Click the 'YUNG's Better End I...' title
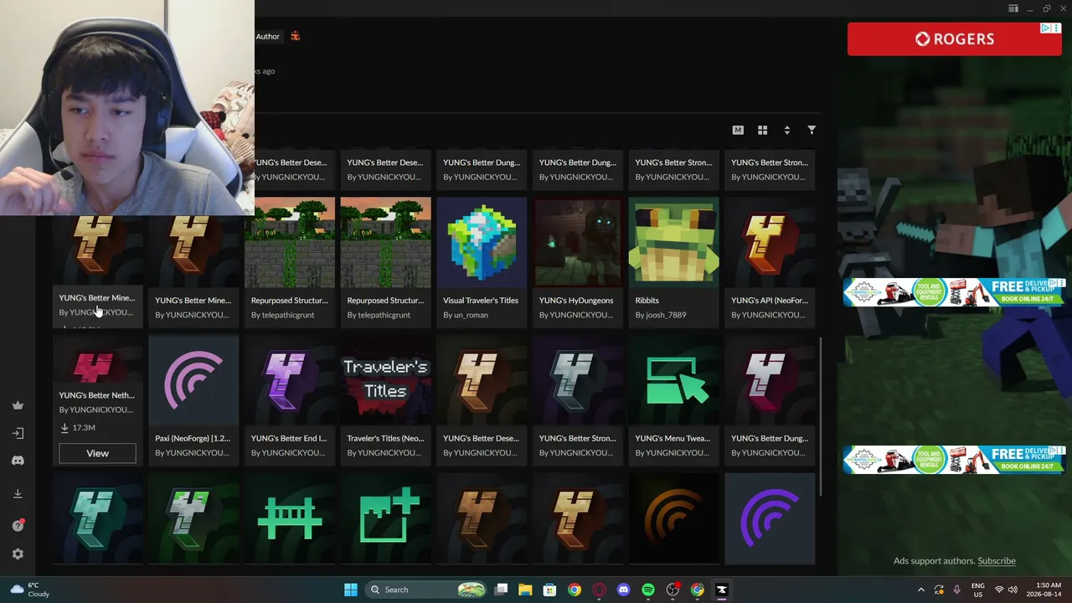Screen dimensions: 1072x603 pos(289,438)
